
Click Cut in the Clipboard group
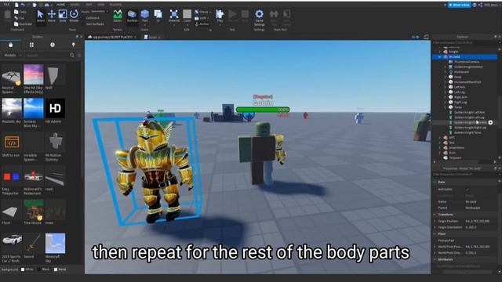pyautogui.click(x=19, y=18)
